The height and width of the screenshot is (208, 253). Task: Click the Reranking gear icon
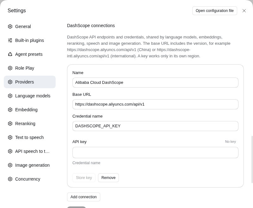coord(10,124)
